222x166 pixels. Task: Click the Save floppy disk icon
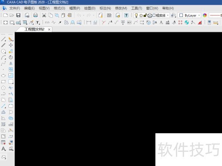pos(18,15)
